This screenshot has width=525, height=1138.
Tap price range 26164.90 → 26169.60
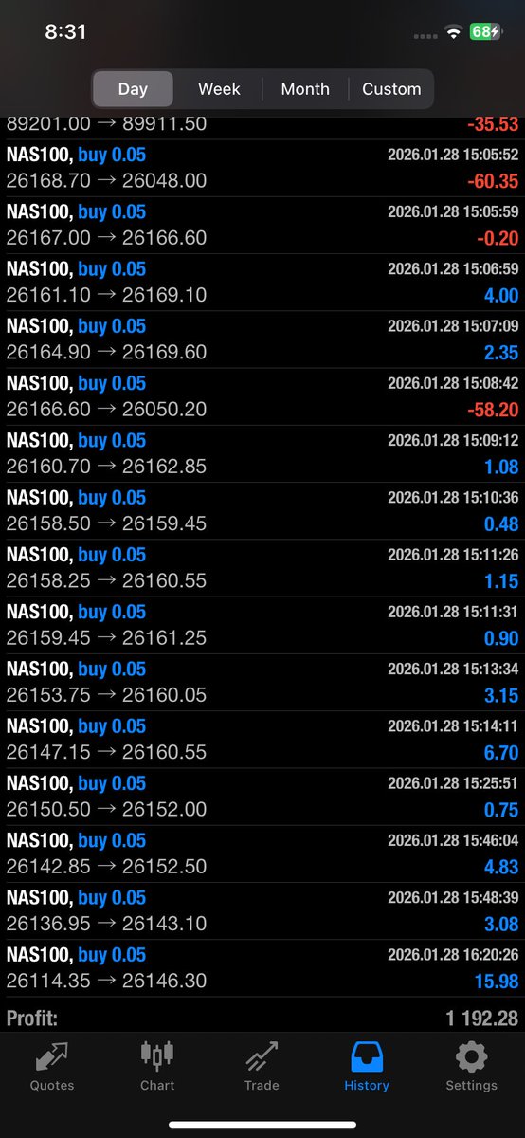click(106, 352)
